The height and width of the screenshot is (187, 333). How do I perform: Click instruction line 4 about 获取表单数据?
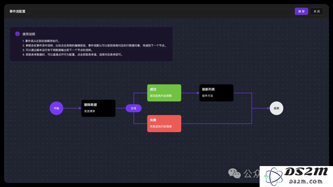pos(73,55)
